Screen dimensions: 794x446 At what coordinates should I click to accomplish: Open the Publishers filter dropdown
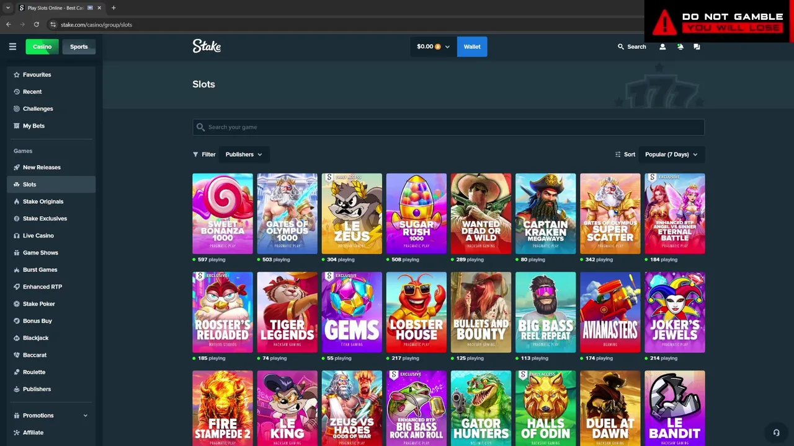coord(244,154)
